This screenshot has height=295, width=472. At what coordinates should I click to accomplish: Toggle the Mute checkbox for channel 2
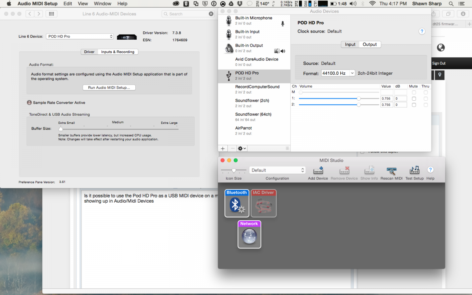point(413,105)
